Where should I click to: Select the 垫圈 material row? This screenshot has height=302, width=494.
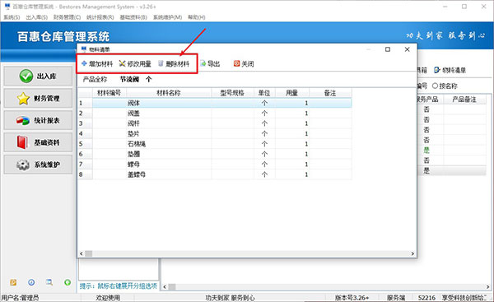coord(222,154)
